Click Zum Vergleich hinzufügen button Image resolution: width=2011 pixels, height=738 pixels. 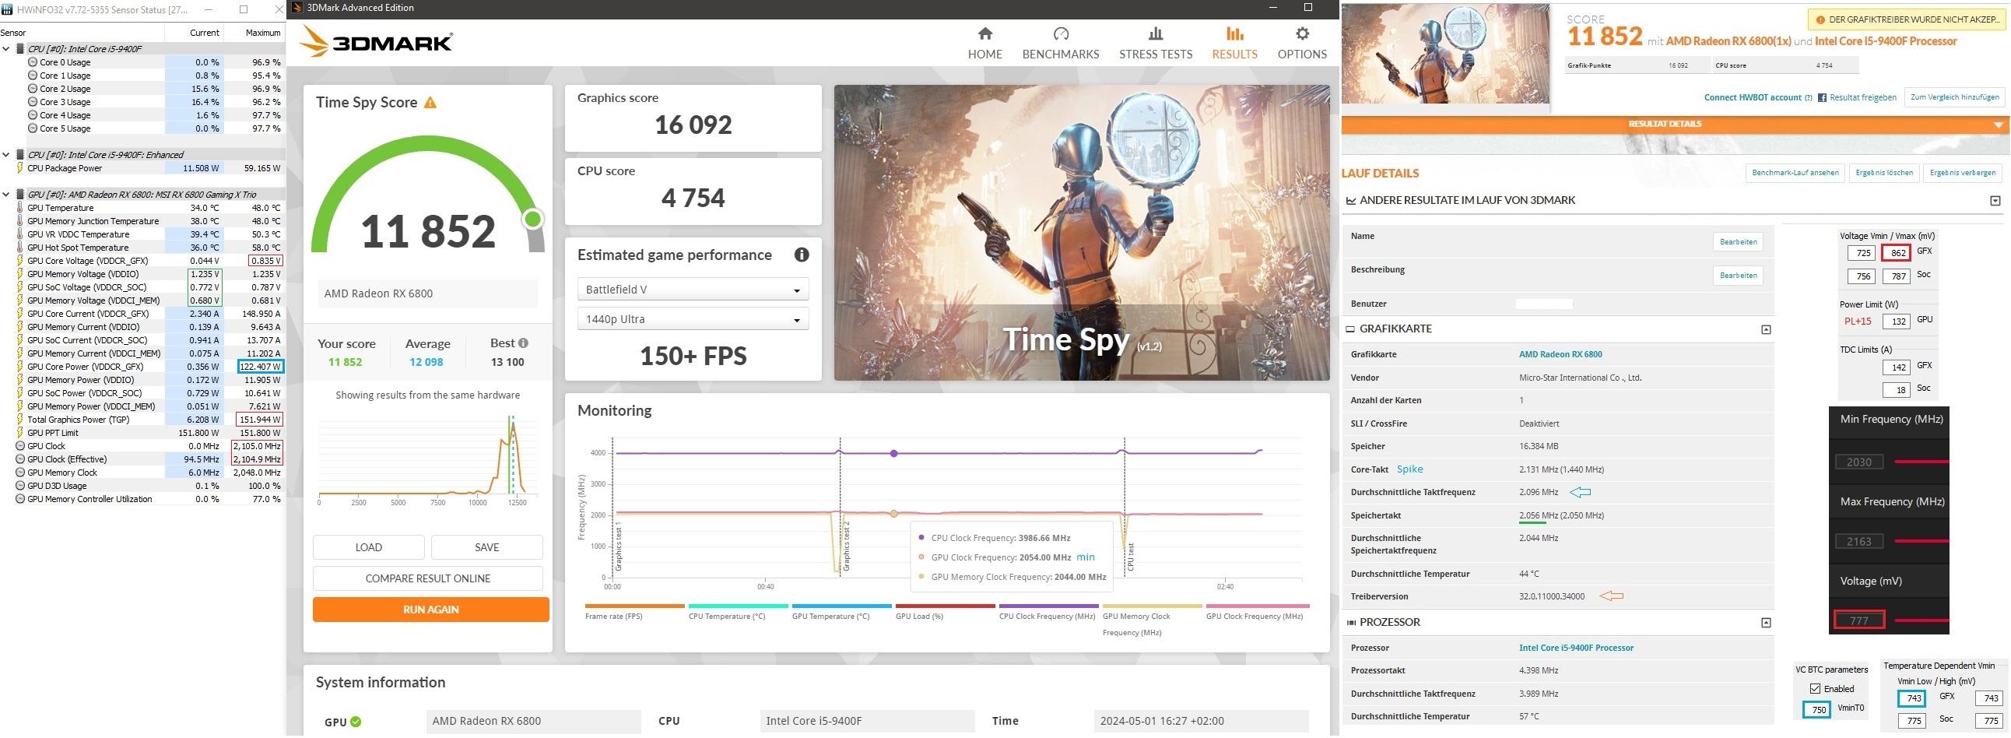(x=1954, y=97)
